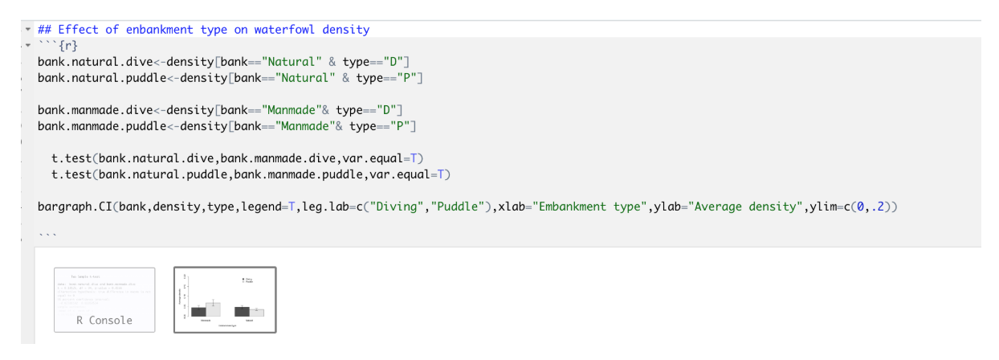Open the R Console output thumbnail
This screenshot has height=360, width=999.
(x=104, y=300)
